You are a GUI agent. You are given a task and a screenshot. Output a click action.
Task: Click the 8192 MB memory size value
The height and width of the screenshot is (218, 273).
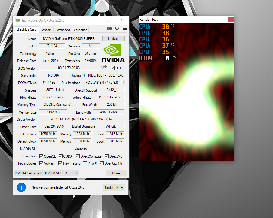click(x=53, y=112)
